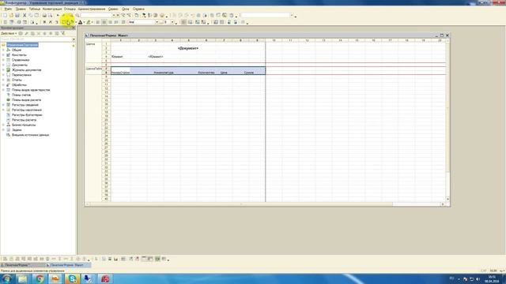Viewport: 506px width, 284px height.
Task: Open the Конфигурация menu
Action: (52, 9)
